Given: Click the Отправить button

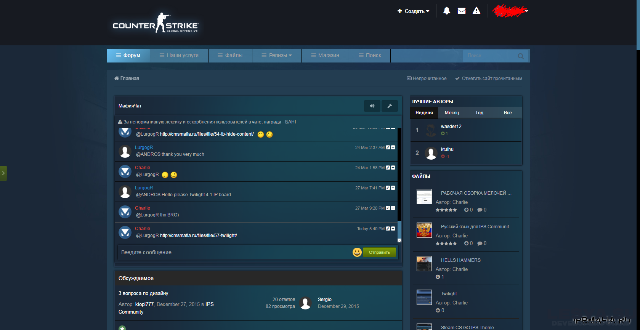Looking at the screenshot, I should (379, 252).
